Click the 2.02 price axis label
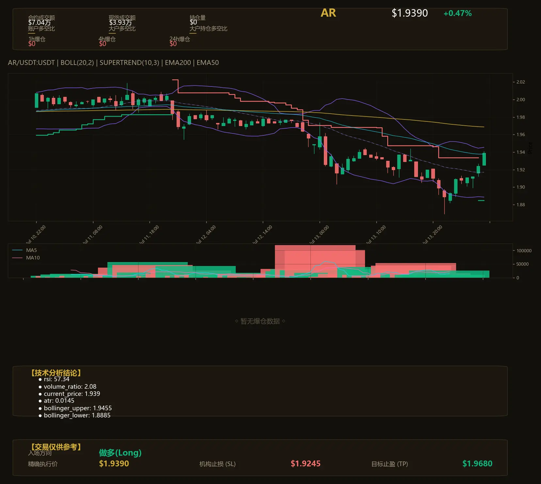 520,82
